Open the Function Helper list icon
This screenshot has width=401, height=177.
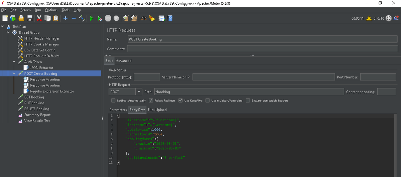pos(161,18)
